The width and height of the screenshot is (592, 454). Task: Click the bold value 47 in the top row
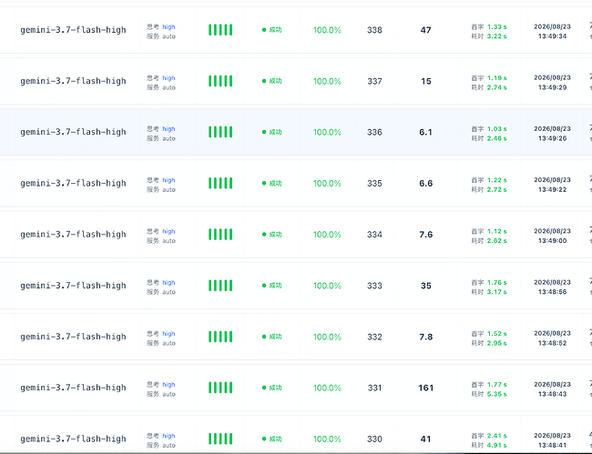[426, 30]
